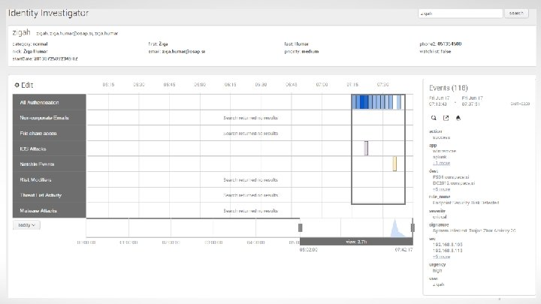The image size is (541, 304).
Task: Click the 05:15 time axis label
Action: click(x=108, y=84)
